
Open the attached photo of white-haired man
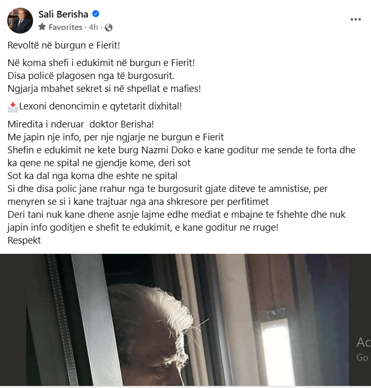coord(188,320)
